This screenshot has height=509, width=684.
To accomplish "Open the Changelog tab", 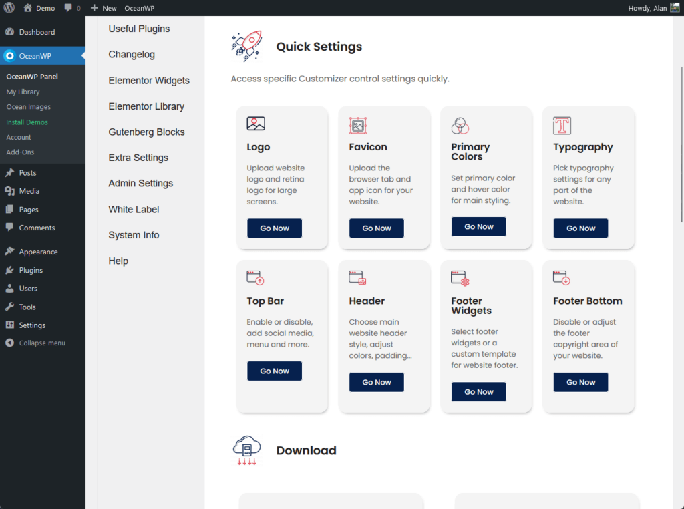I will click(x=132, y=55).
